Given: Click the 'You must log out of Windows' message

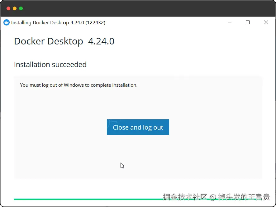Looking at the screenshot, I should click(79, 85).
